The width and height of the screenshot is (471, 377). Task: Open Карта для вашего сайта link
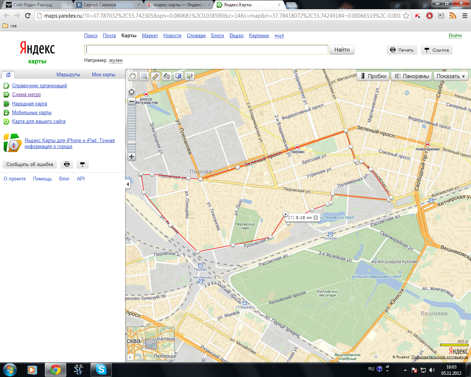click(x=39, y=121)
